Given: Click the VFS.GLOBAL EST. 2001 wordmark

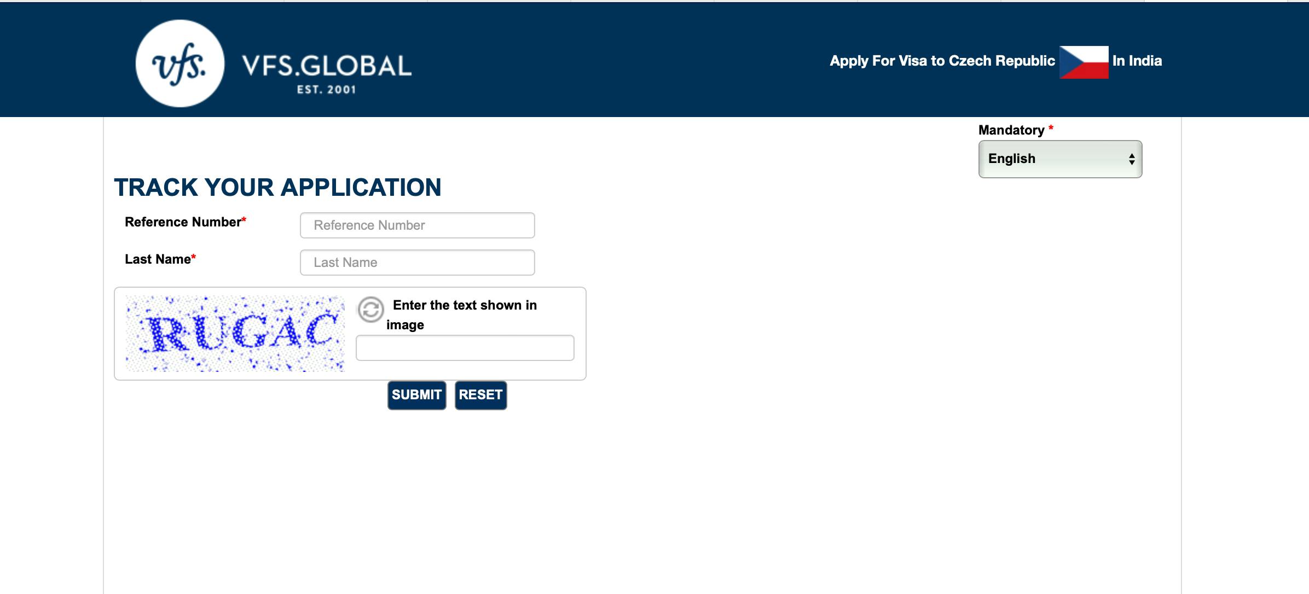Looking at the screenshot, I should tap(327, 74).
